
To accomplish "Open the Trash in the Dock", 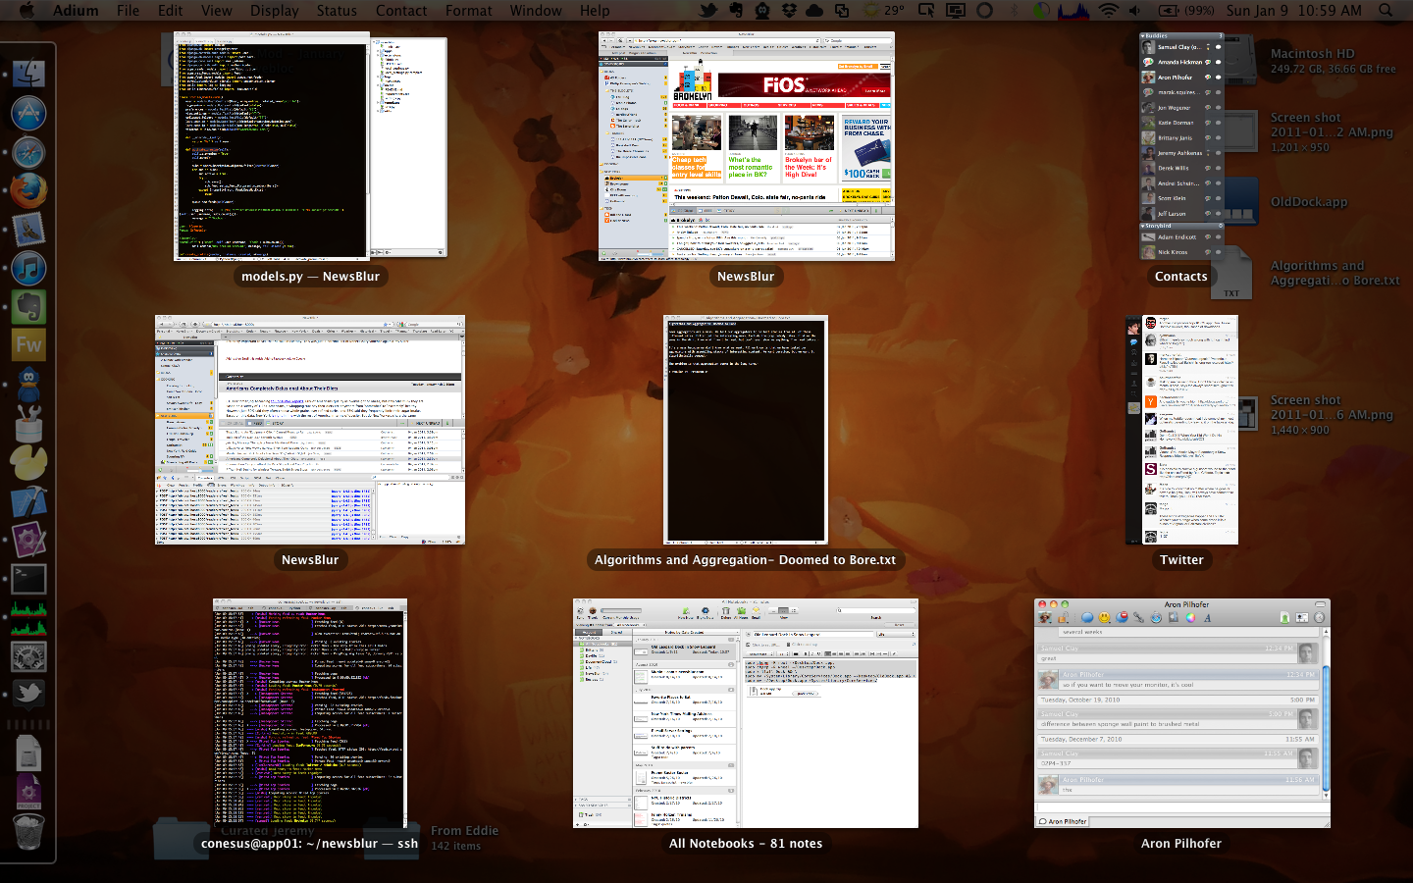I will coord(28,832).
